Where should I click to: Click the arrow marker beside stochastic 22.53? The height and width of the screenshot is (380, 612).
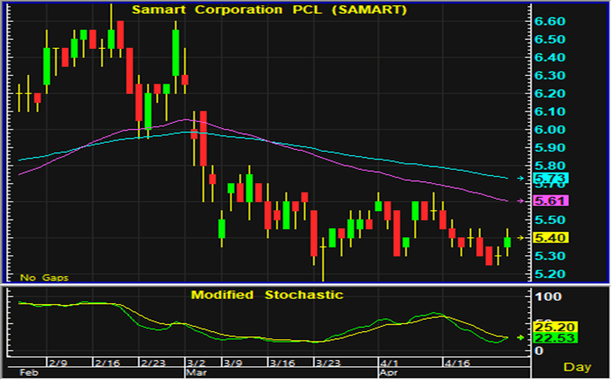click(x=521, y=336)
